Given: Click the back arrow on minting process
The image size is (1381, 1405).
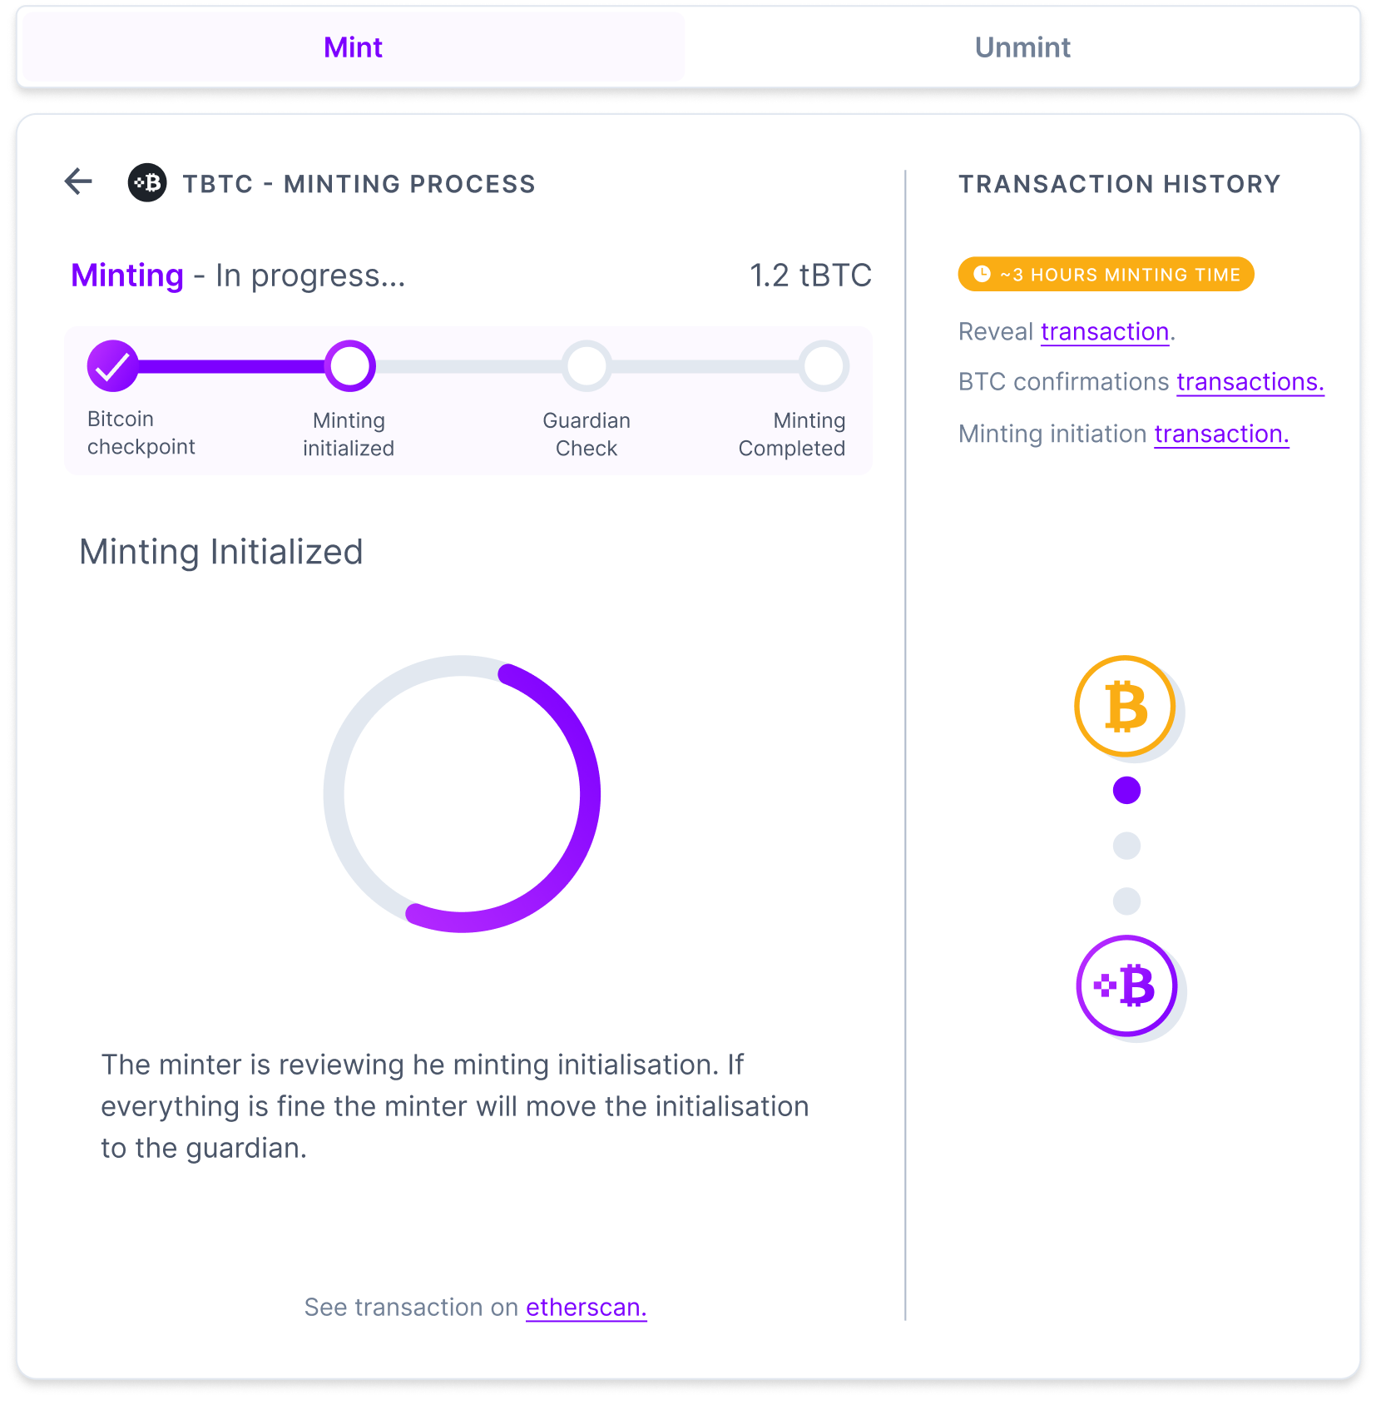Looking at the screenshot, I should [x=77, y=181].
